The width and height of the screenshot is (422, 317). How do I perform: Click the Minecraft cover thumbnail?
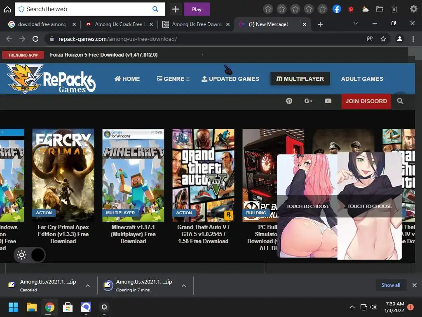[133, 175]
